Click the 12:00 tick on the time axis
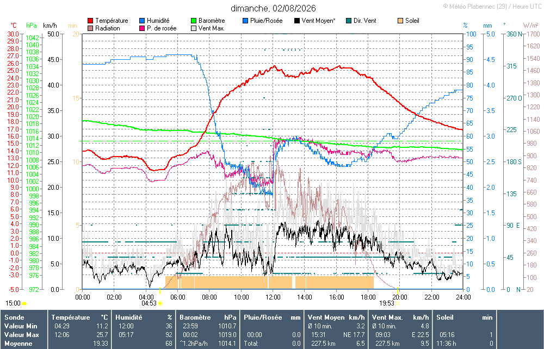 (273, 297)
